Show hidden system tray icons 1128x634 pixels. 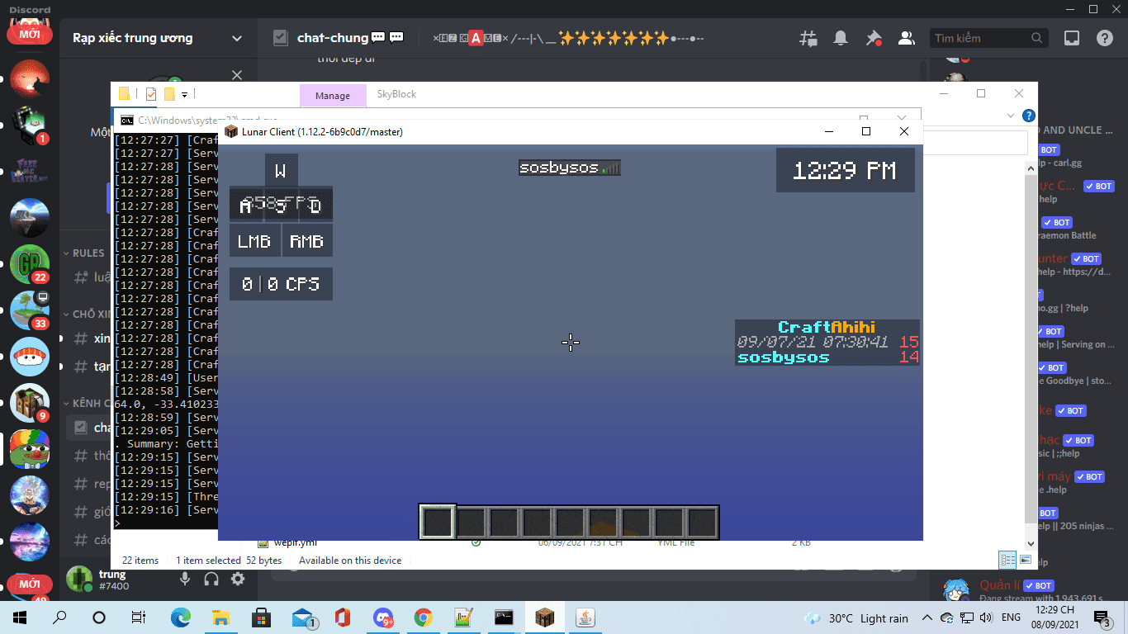(x=927, y=617)
